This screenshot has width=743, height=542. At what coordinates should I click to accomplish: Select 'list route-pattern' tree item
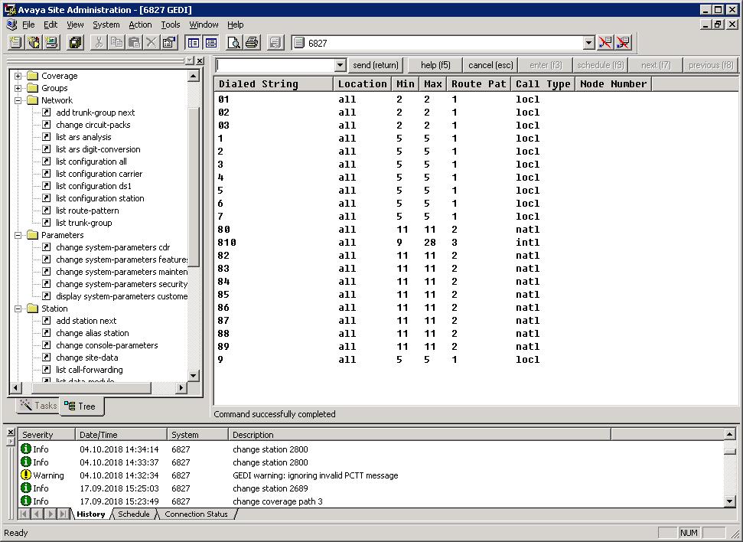click(87, 211)
